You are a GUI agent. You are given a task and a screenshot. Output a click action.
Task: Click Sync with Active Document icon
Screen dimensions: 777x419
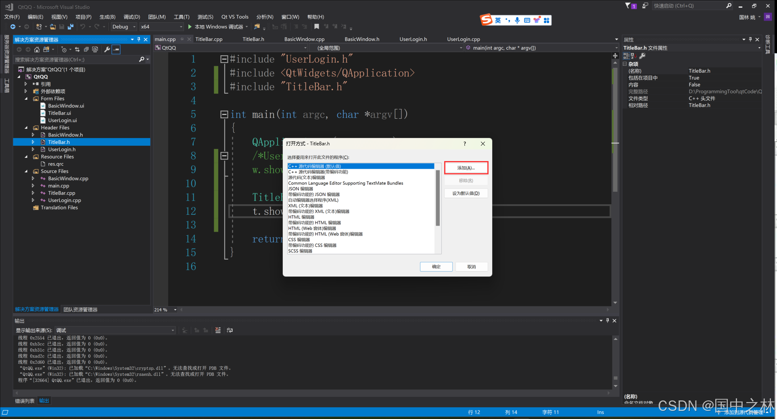point(77,49)
